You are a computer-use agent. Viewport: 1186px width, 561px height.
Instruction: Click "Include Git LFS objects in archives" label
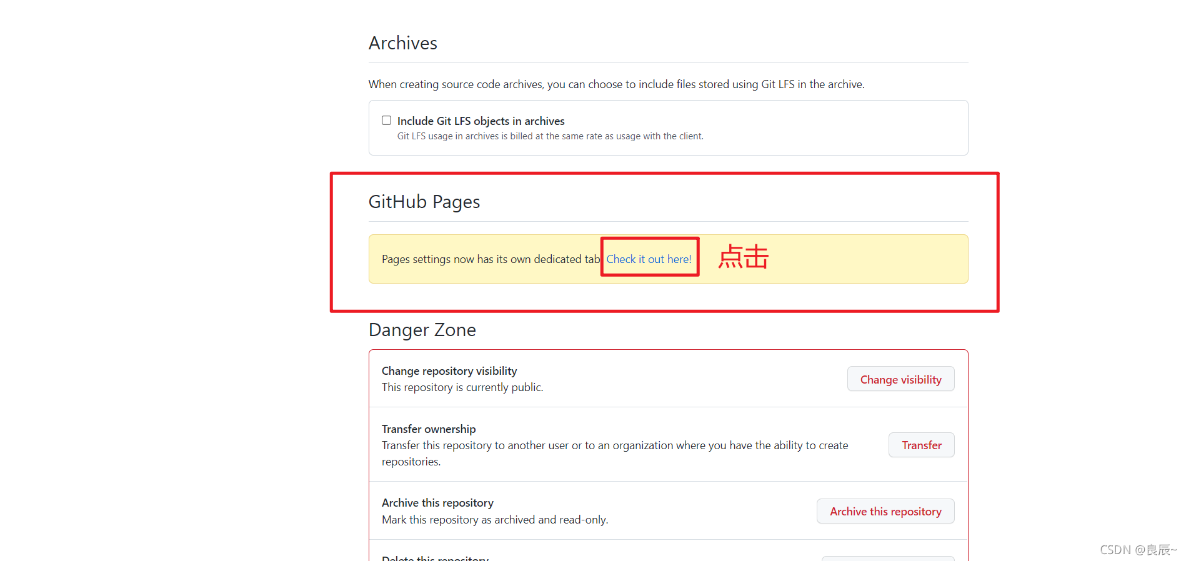pyautogui.click(x=481, y=121)
